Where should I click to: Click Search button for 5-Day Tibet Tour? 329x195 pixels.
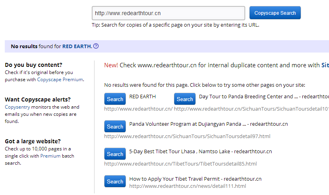pos(115,154)
